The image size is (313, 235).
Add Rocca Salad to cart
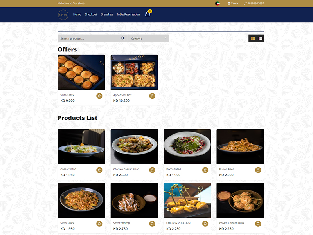click(205, 170)
